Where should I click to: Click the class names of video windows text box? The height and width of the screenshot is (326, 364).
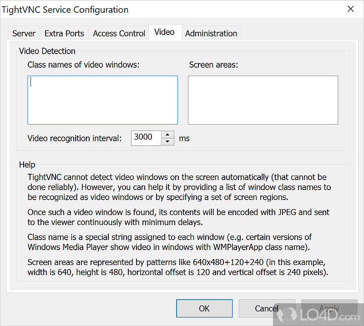[x=102, y=100]
